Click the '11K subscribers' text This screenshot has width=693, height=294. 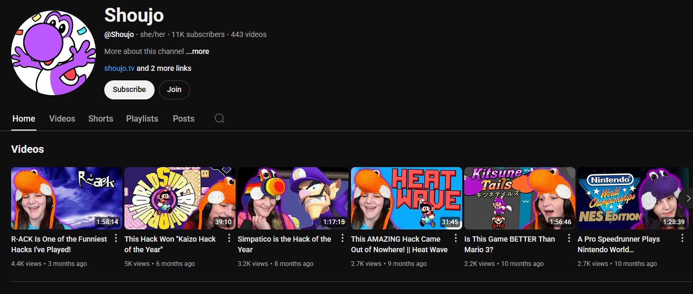click(198, 34)
